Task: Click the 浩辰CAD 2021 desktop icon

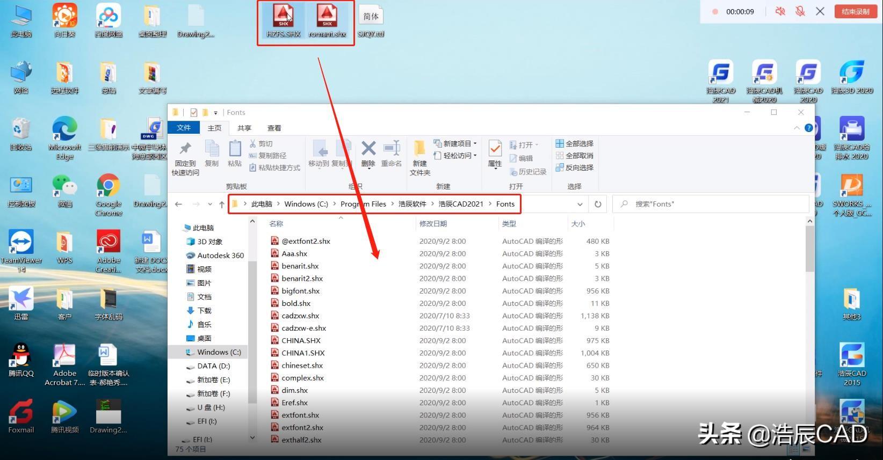Action: tap(721, 81)
